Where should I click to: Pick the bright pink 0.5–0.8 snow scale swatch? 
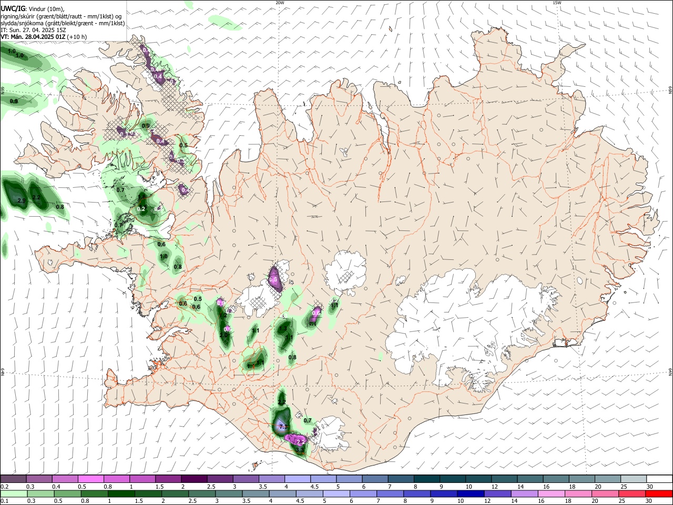coord(90,479)
